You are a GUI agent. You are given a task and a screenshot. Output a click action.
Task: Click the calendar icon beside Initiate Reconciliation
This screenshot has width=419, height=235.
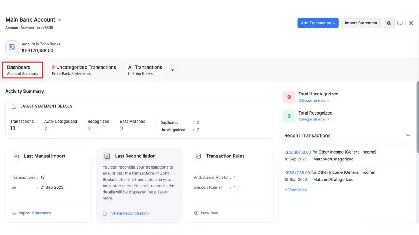[105, 213]
